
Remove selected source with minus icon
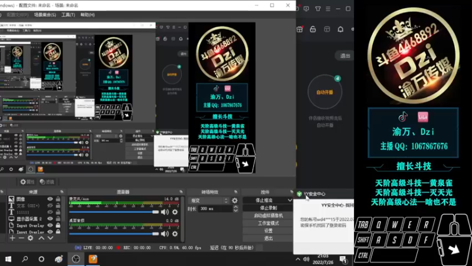pyautogui.click(x=21, y=238)
